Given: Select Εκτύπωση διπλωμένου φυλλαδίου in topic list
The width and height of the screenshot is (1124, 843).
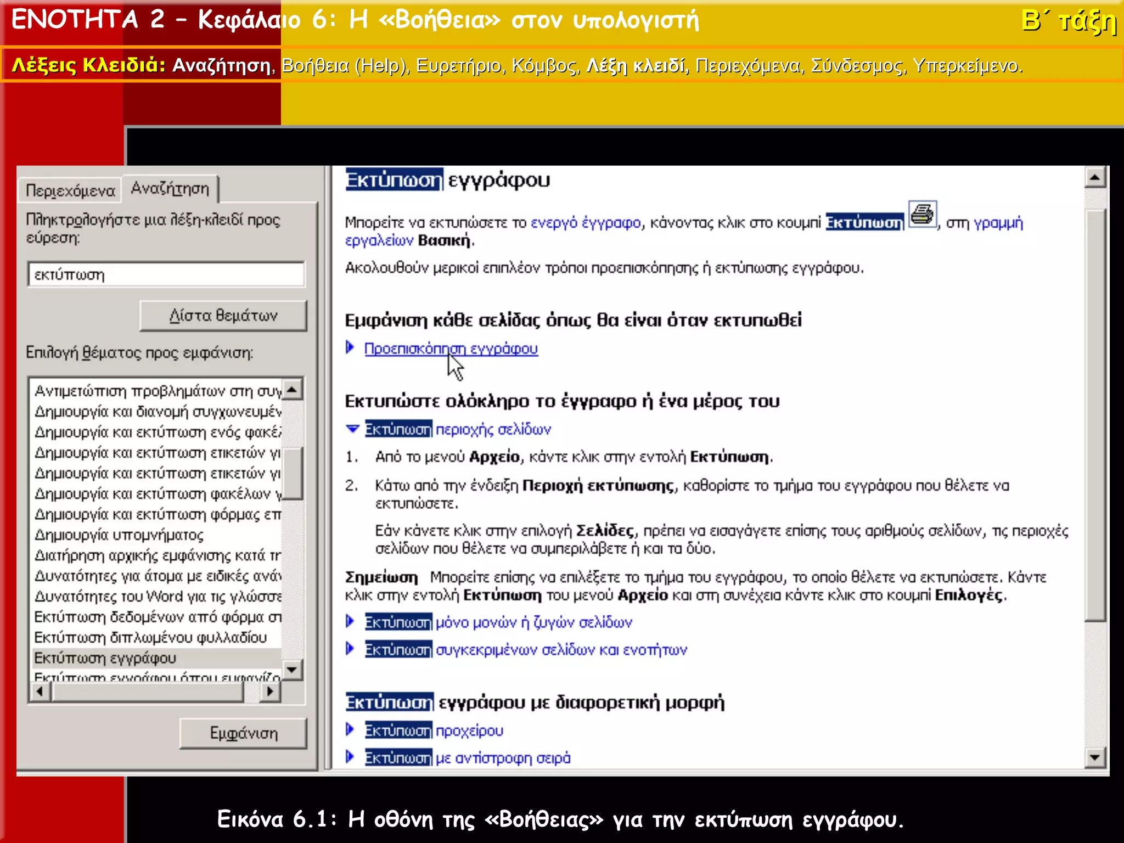Looking at the screenshot, I should coord(150,637).
